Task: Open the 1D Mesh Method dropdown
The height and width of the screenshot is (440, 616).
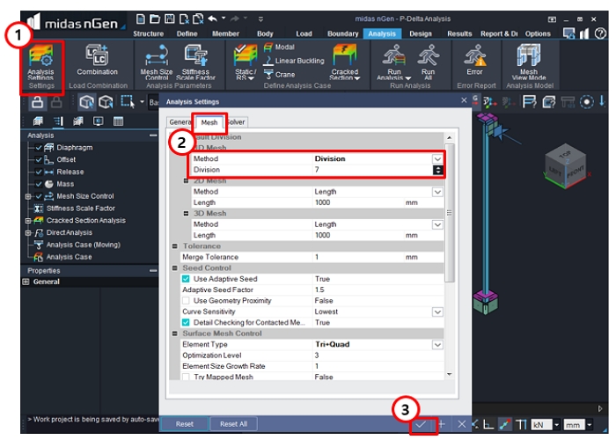Action: (436, 158)
